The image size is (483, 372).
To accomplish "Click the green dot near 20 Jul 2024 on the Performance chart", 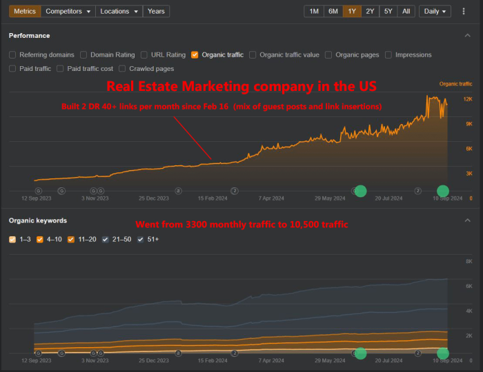I will click(360, 191).
